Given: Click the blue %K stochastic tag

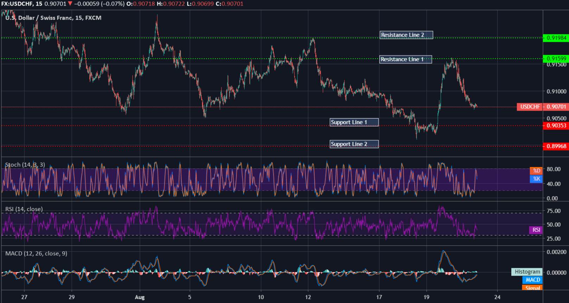Looking at the screenshot, I should [x=536, y=179].
